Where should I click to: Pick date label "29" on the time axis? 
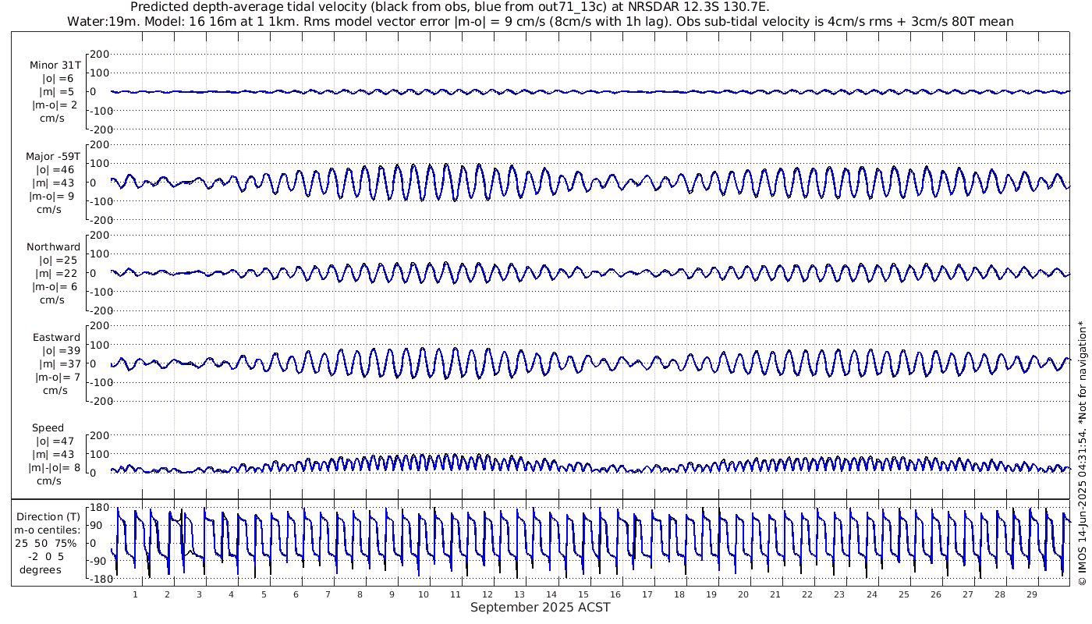[x=1031, y=594]
